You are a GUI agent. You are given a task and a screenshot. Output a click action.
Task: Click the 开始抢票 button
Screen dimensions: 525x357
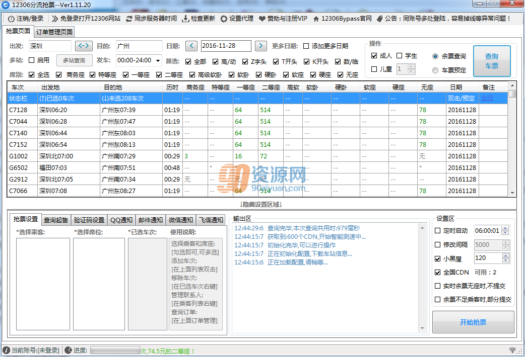[x=473, y=322]
